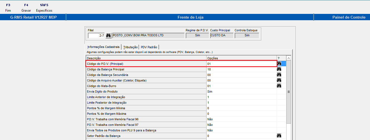Open lookup for Setor Padrão da Balança

coord(279,136)
